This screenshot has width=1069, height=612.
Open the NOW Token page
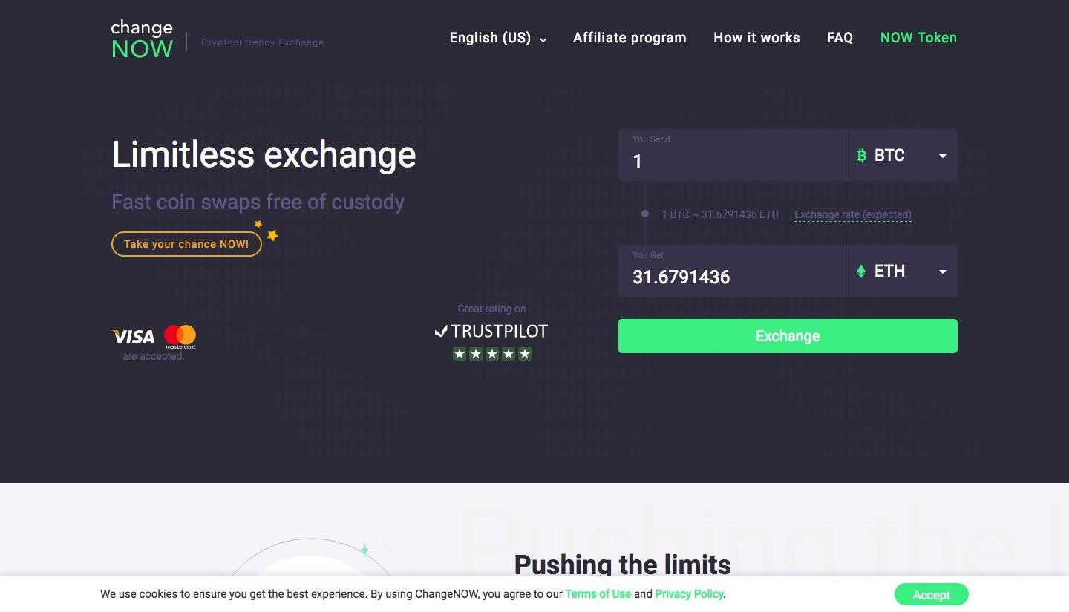918,38
